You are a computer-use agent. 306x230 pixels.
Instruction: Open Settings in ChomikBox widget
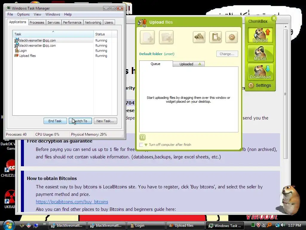[x=260, y=85]
